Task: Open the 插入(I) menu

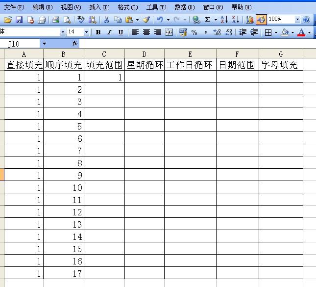Action: point(99,7)
